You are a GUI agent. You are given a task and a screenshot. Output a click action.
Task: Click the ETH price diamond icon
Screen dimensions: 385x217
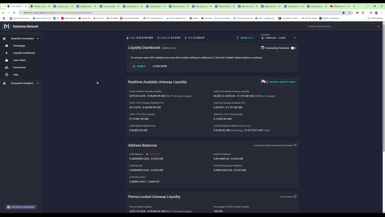[x=186, y=38]
